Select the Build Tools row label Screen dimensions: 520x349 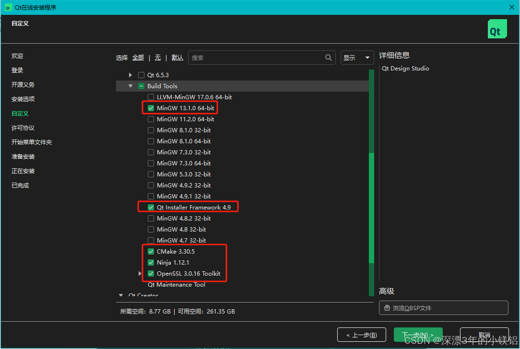(x=162, y=86)
